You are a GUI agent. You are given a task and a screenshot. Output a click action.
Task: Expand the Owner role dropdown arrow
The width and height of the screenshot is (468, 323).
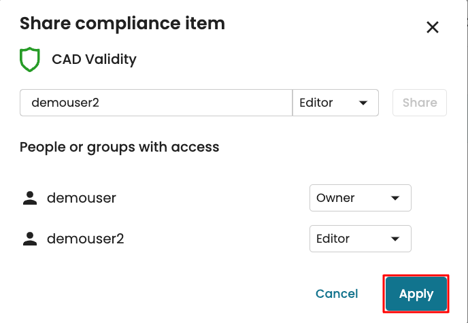click(x=395, y=199)
